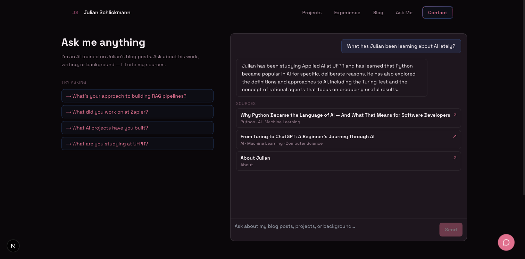This screenshot has height=259, width=525.
Task: Click the Send button
Action: [x=451, y=230]
